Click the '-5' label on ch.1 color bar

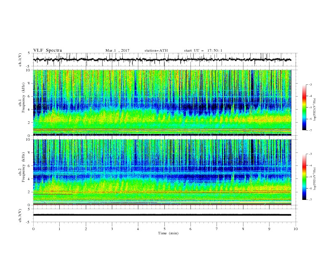pos(310,108)
